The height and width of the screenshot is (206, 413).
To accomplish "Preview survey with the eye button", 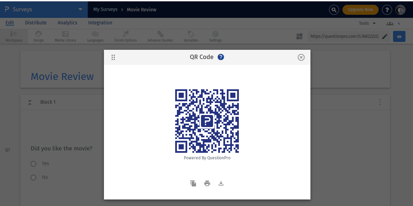I will (399, 36).
